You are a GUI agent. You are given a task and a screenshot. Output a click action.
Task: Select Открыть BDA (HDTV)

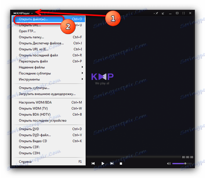tap(48, 115)
